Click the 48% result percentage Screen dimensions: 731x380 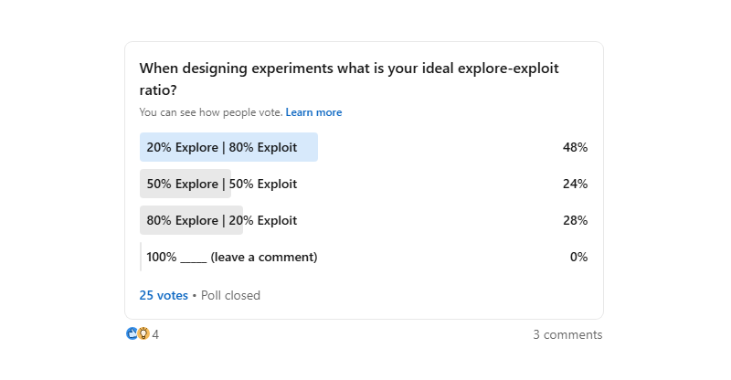click(x=575, y=147)
